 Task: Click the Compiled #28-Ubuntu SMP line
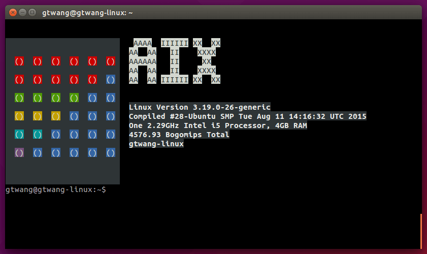click(x=247, y=116)
